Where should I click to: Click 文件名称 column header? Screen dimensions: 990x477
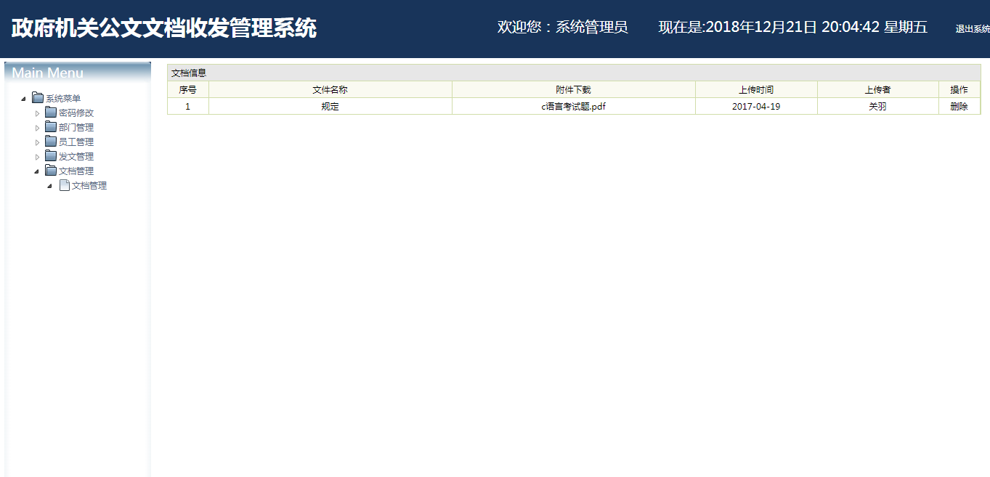pos(330,90)
